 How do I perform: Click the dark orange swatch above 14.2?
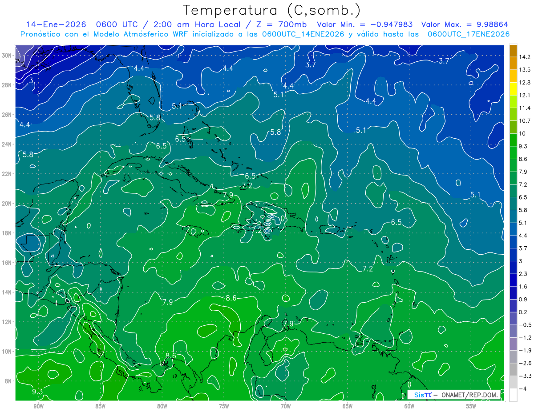(513, 51)
